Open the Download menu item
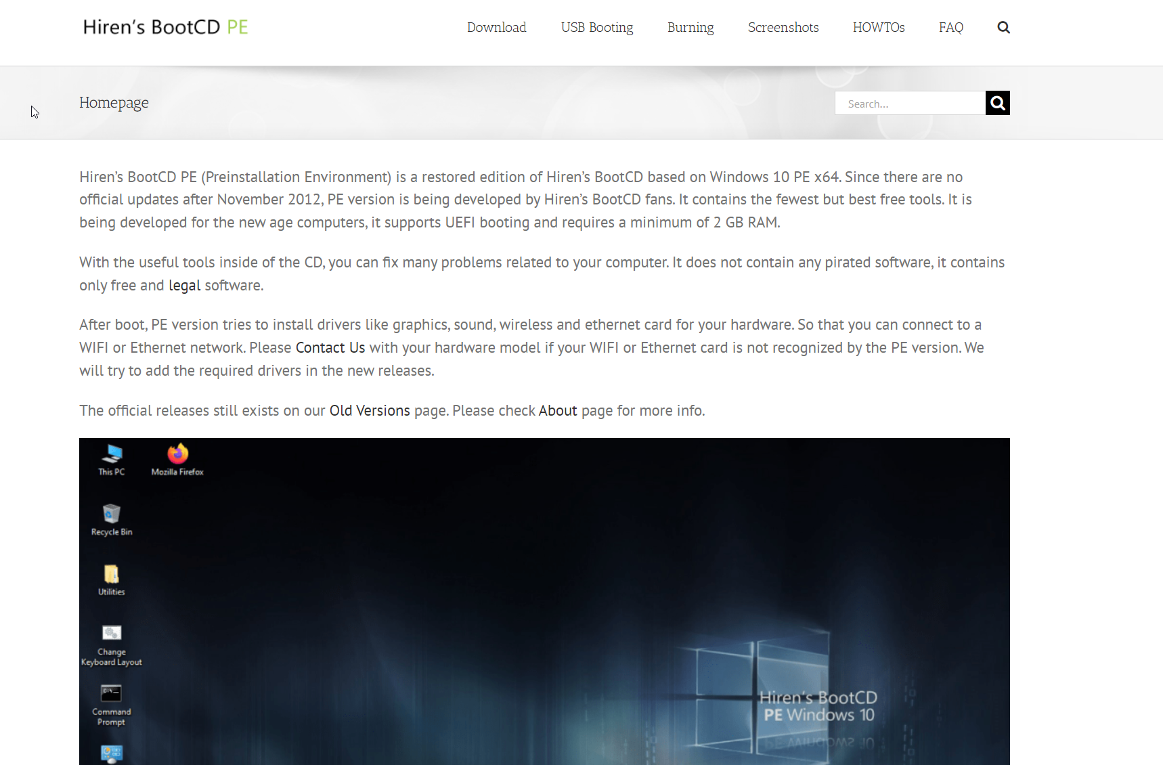This screenshot has width=1163, height=765. [x=497, y=27]
